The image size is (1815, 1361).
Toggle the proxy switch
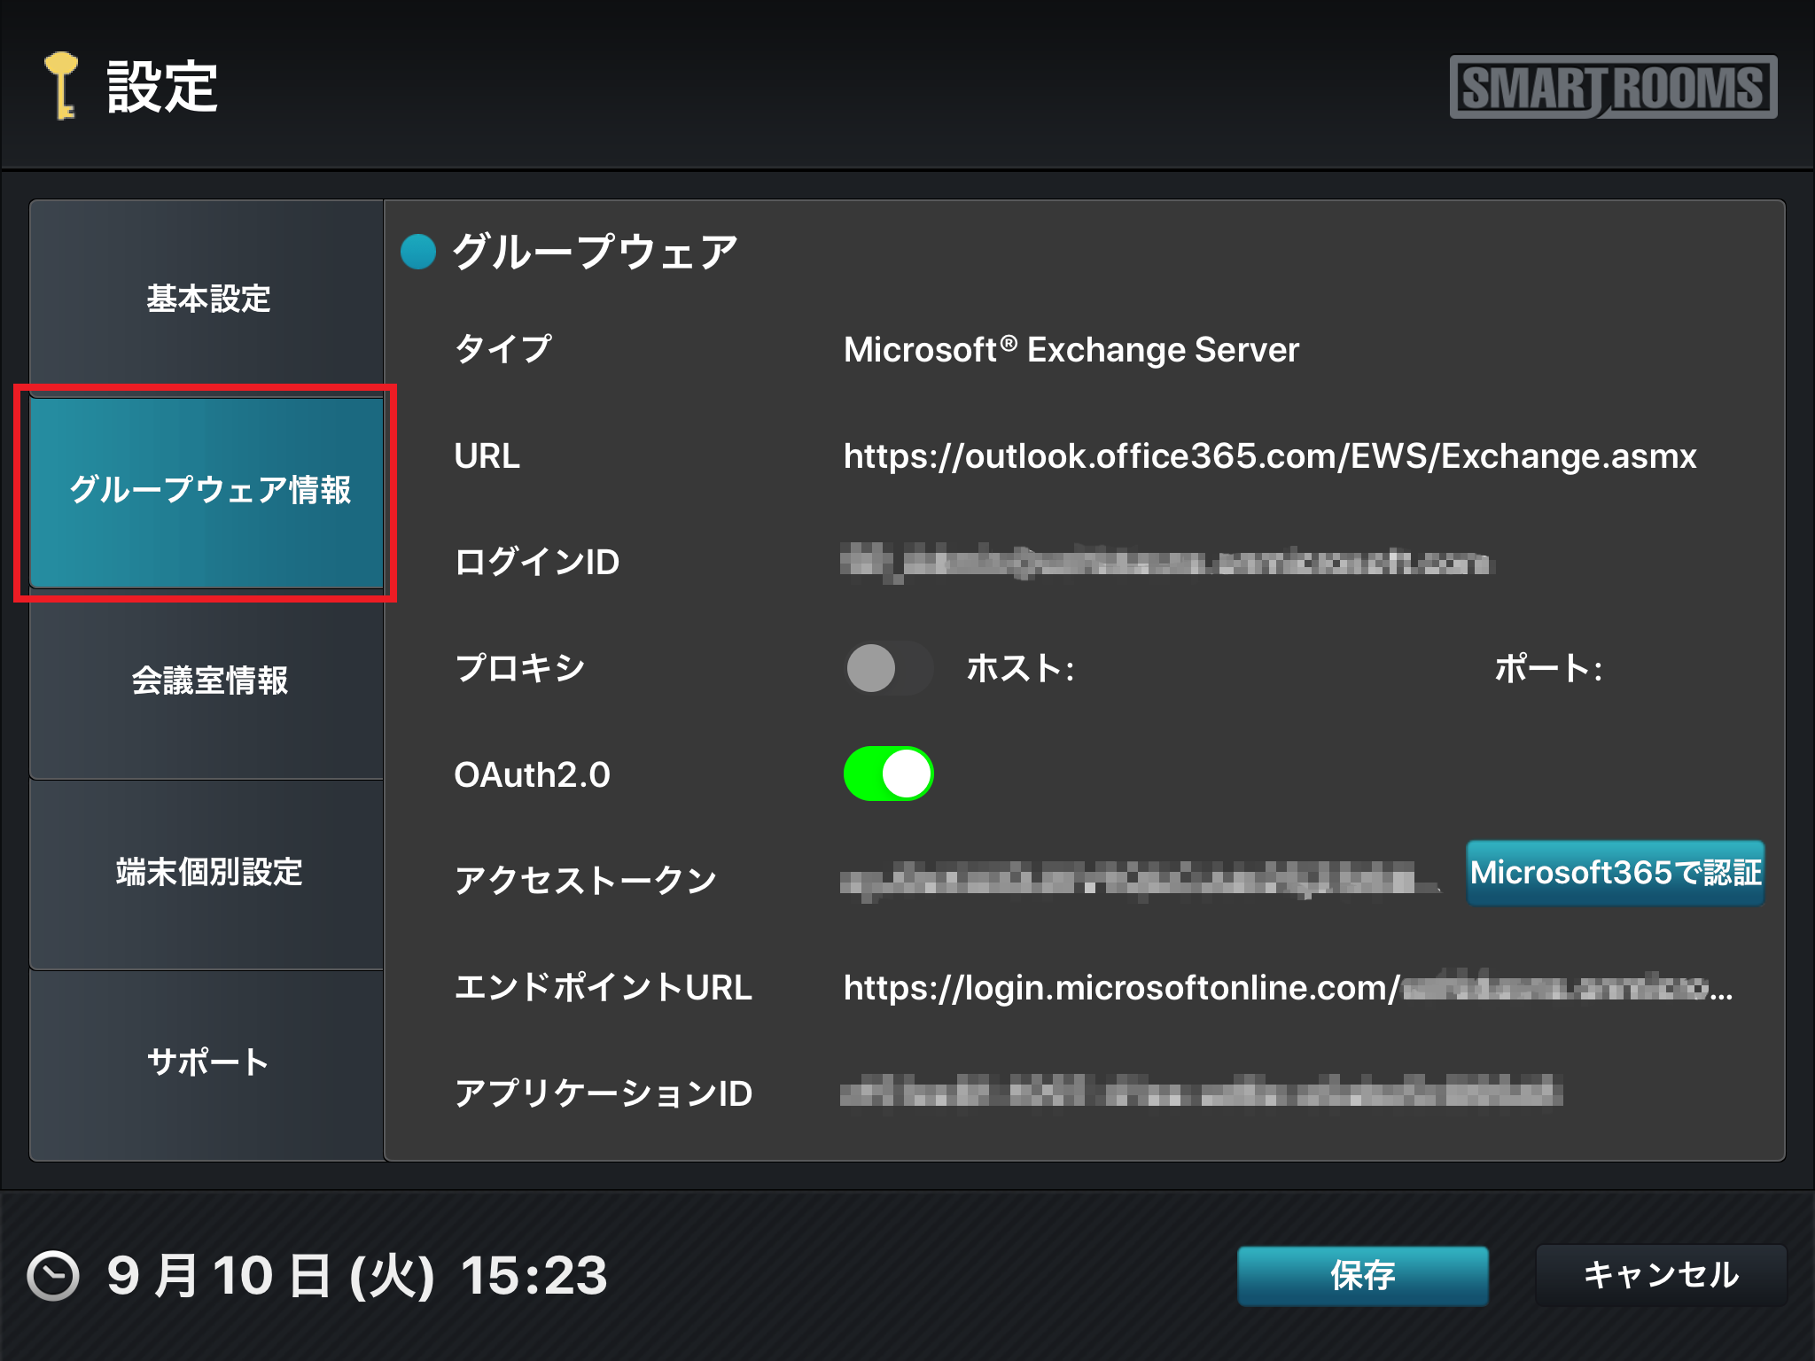(x=888, y=668)
